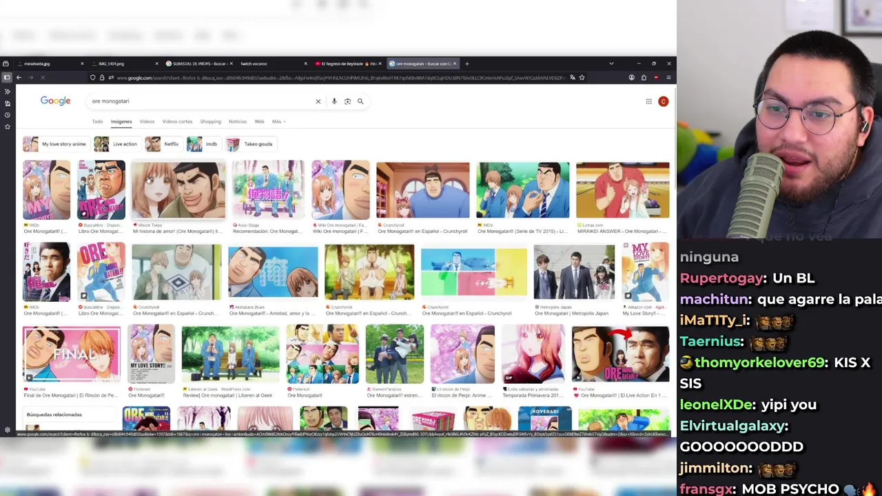Open the bookmarks star icon in sidebar

pos(7,126)
